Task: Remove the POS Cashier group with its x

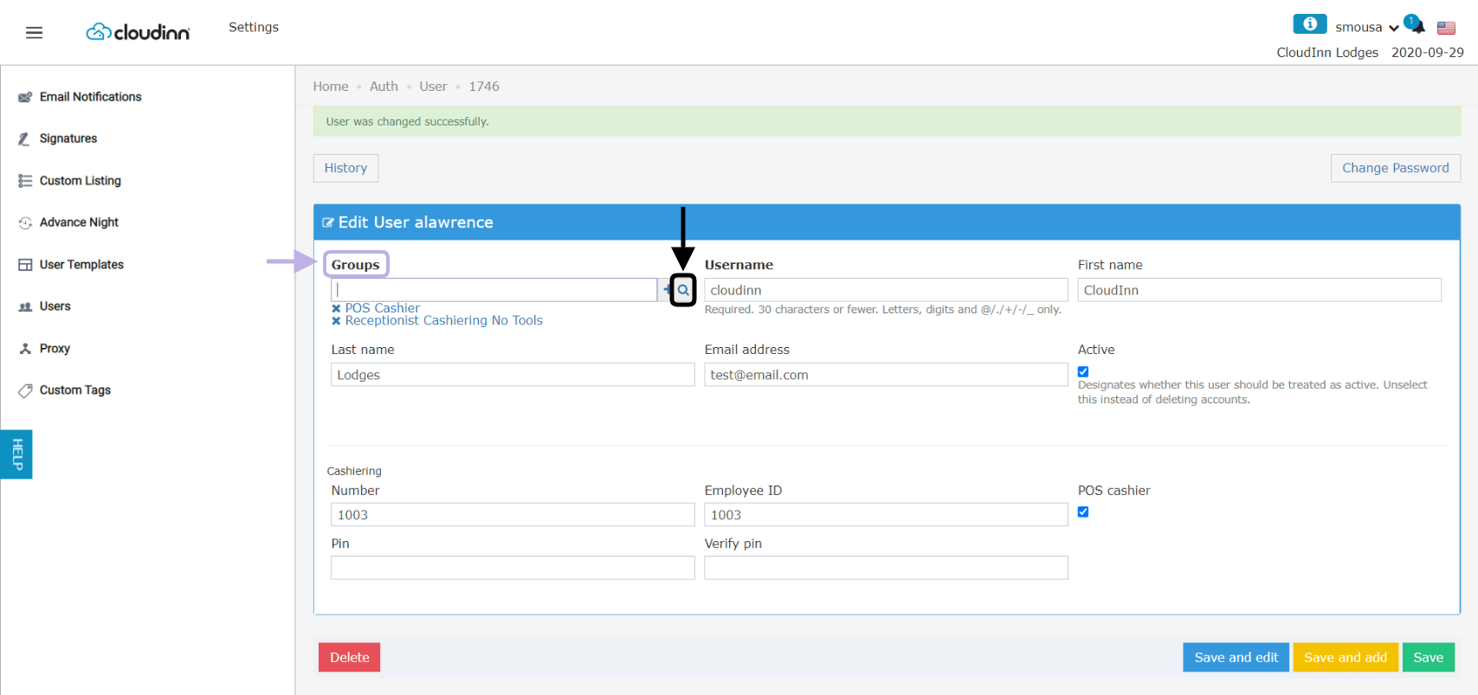Action: (x=336, y=308)
